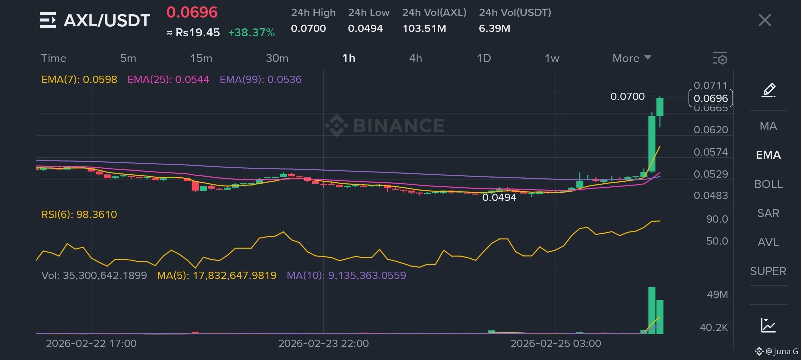Click the 0.0620 price axis label

711,130
